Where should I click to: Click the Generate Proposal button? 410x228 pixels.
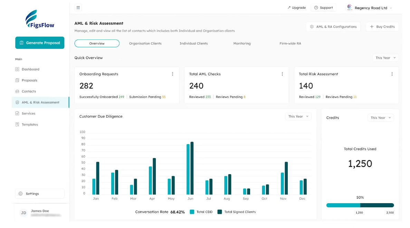tap(40, 42)
